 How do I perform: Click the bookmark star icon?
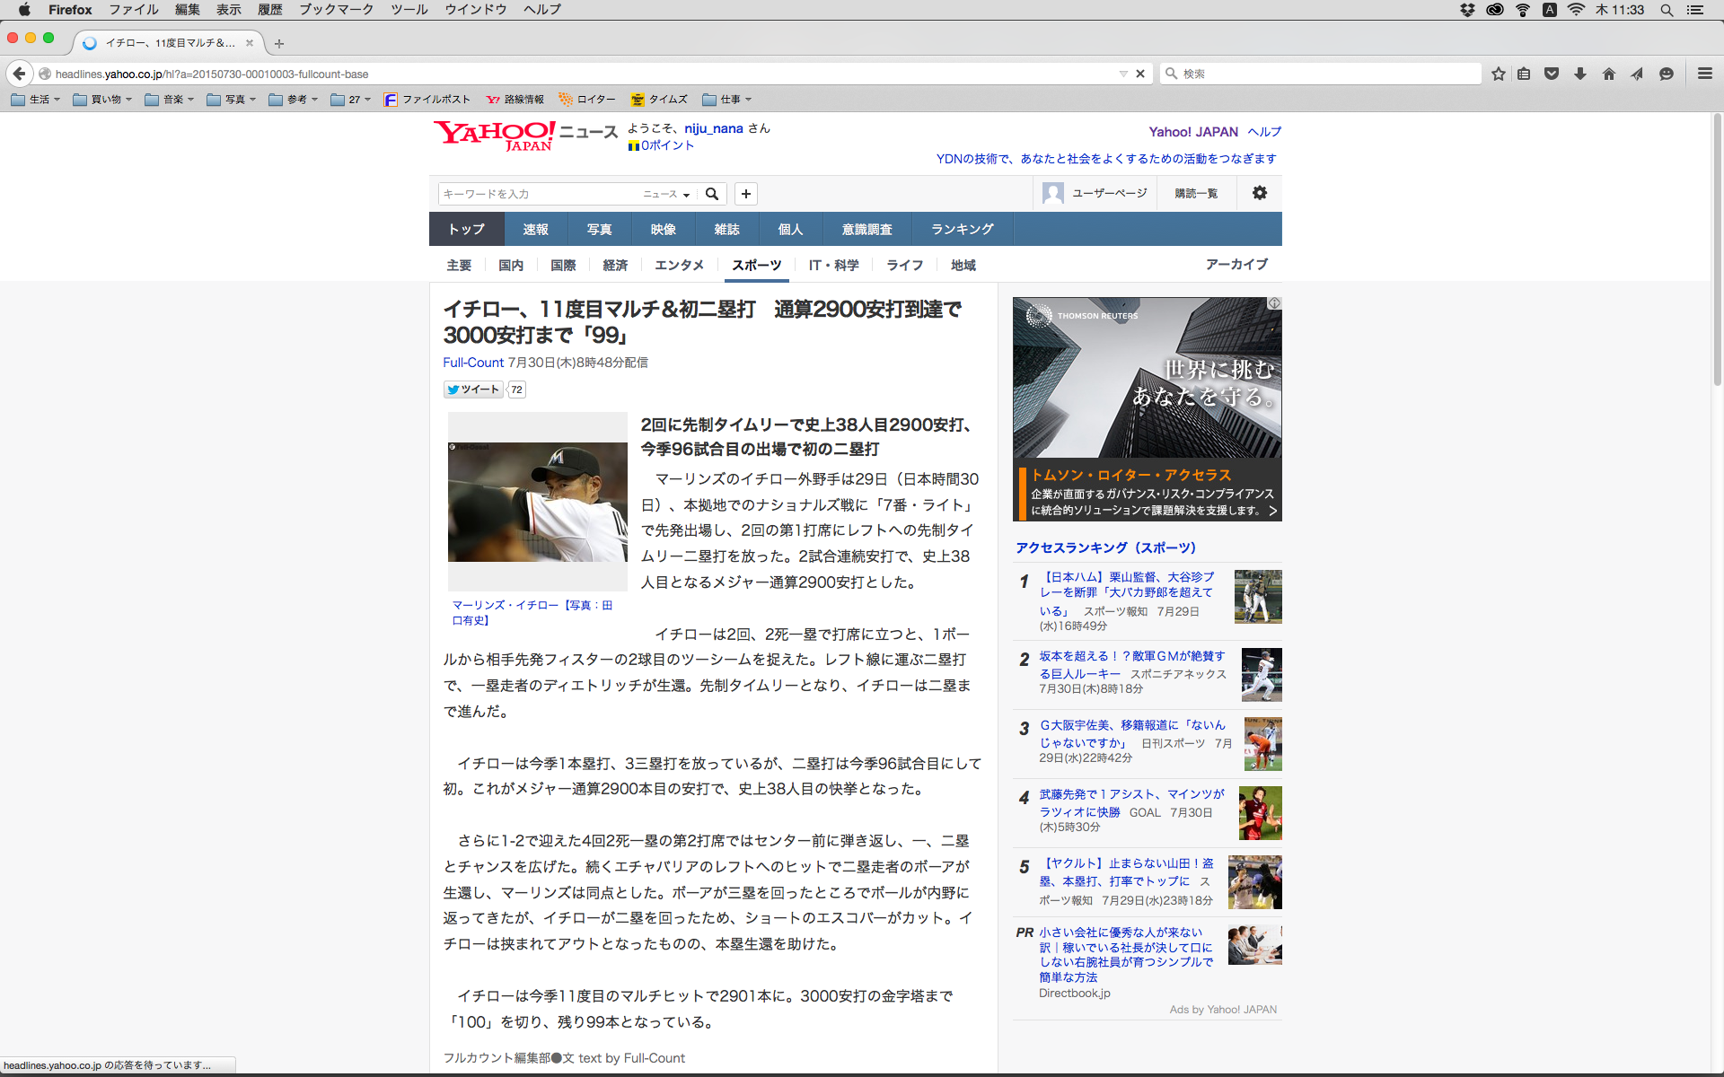point(1498,74)
